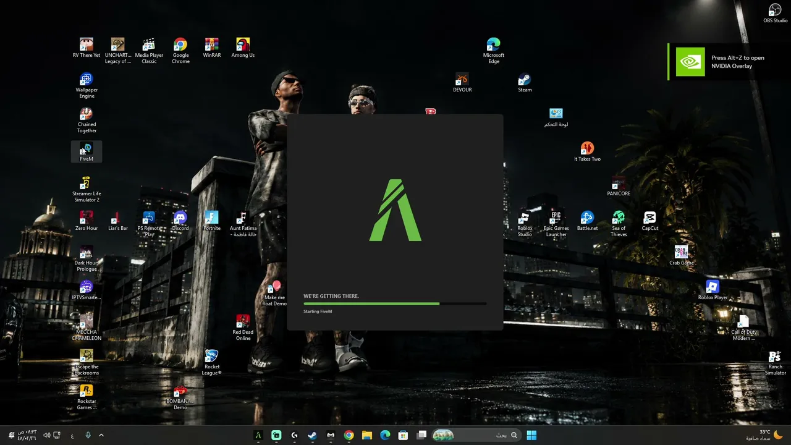Click the FiveM logo on the splash screen
This screenshot has height=445, width=791.
395,210
